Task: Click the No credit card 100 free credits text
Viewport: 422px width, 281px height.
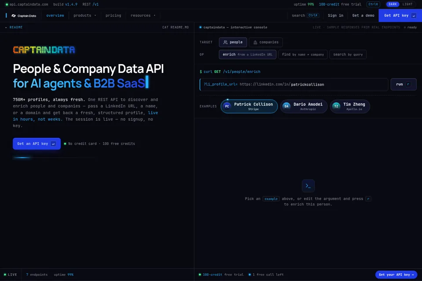Action: [x=102, y=144]
